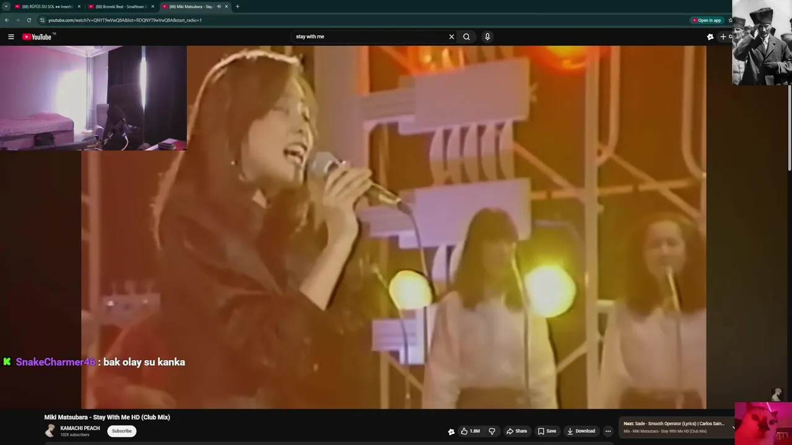Open the YouTube hamburger guide menu
The width and height of the screenshot is (792, 445).
[x=11, y=36]
